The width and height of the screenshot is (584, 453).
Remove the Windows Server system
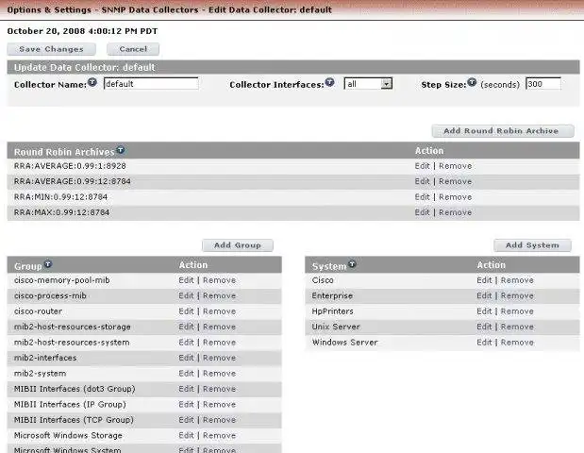[x=517, y=343]
